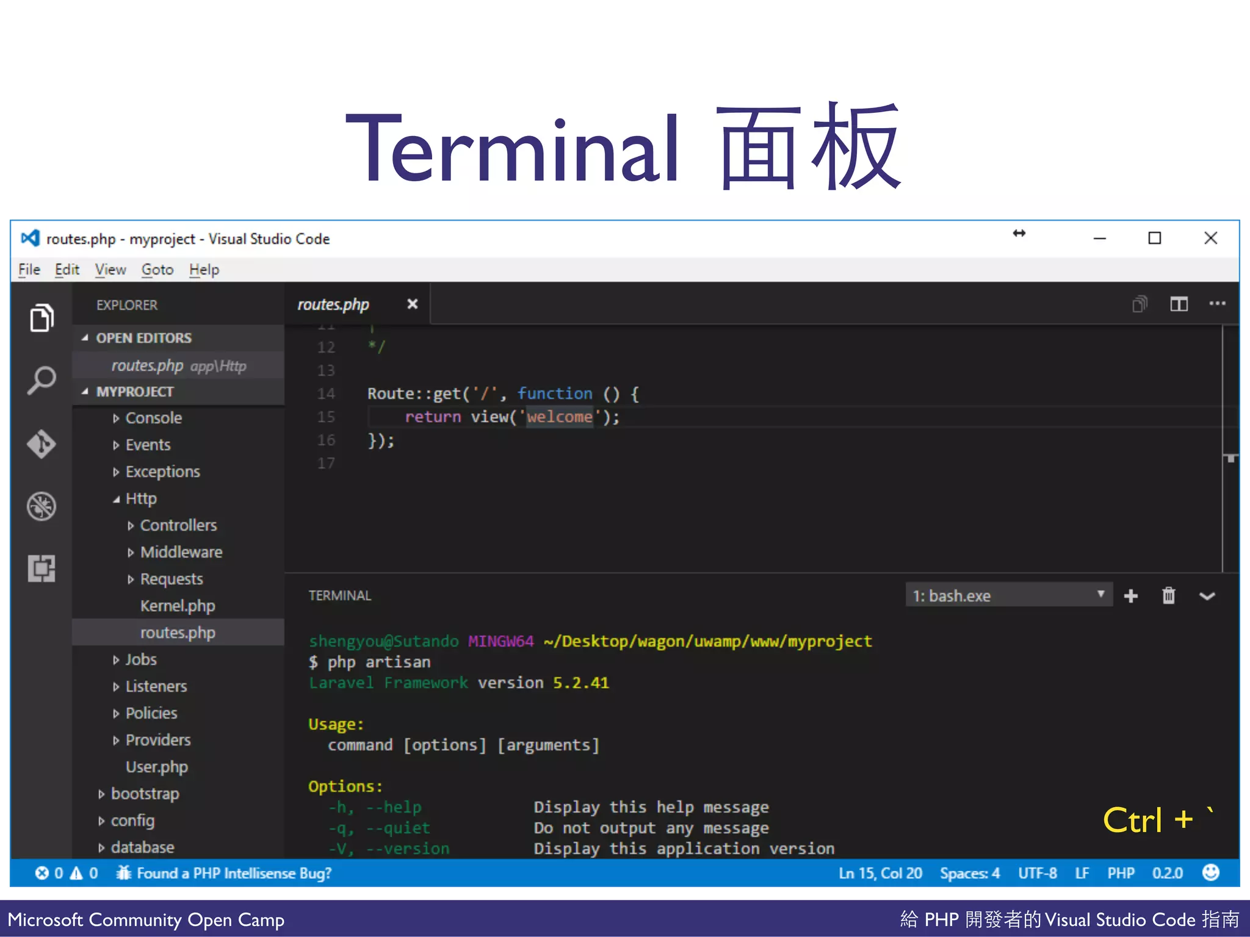Open the Goto menu
Screen dimensions: 1250x937
tap(157, 270)
